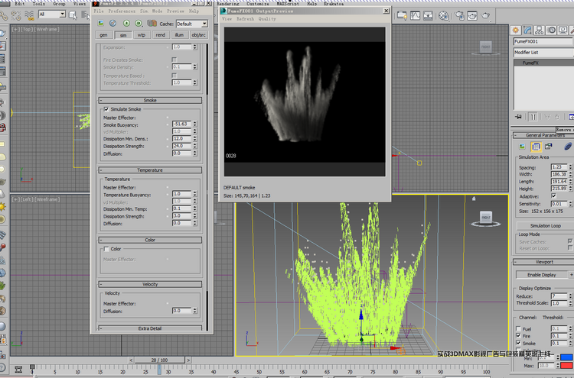Image resolution: width=574 pixels, height=378 pixels.
Task: Click the Temperature Buoyancy value field
Action: (182, 194)
